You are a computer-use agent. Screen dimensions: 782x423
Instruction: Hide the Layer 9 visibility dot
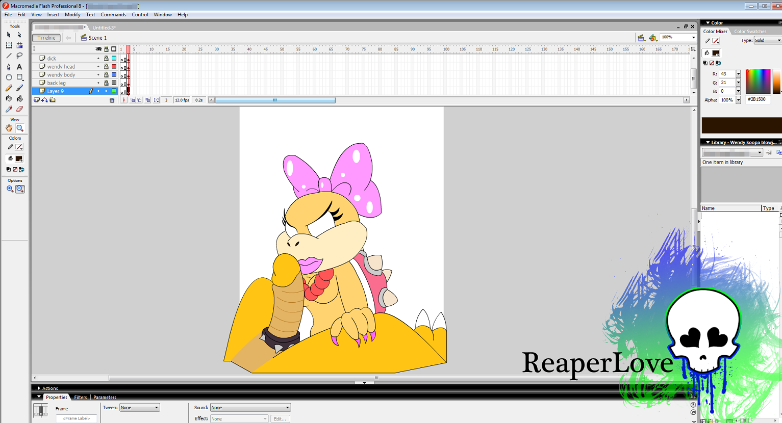tap(98, 91)
